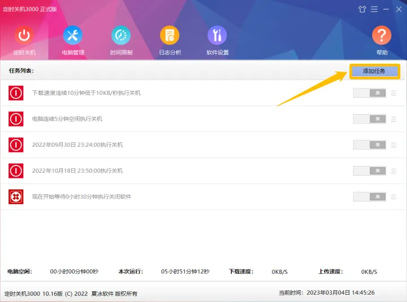407x302 pixels.
Task: Select task text 现在开始等待0小时30分钟执行关闭软件
Action: coord(81,196)
